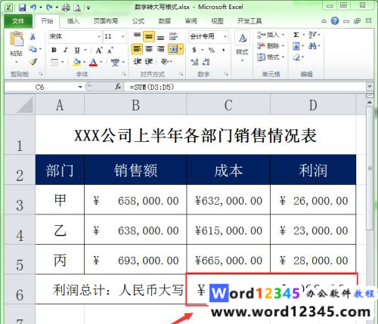The width and height of the screenshot is (378, 324).
Task: Open the 公式 ribbon tab
Action: (x=138, y=21)
